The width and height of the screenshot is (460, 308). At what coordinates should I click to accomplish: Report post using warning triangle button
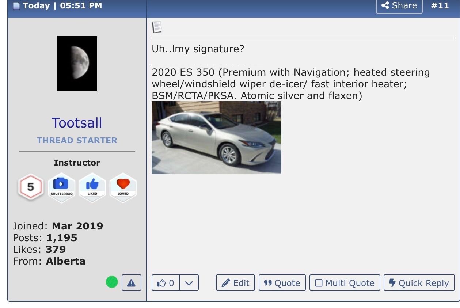(131, 283)
